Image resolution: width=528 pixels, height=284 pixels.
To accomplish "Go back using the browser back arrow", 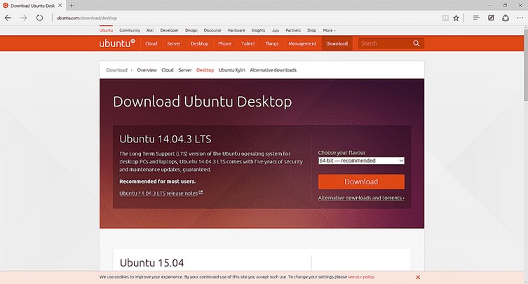I will 8,18.
